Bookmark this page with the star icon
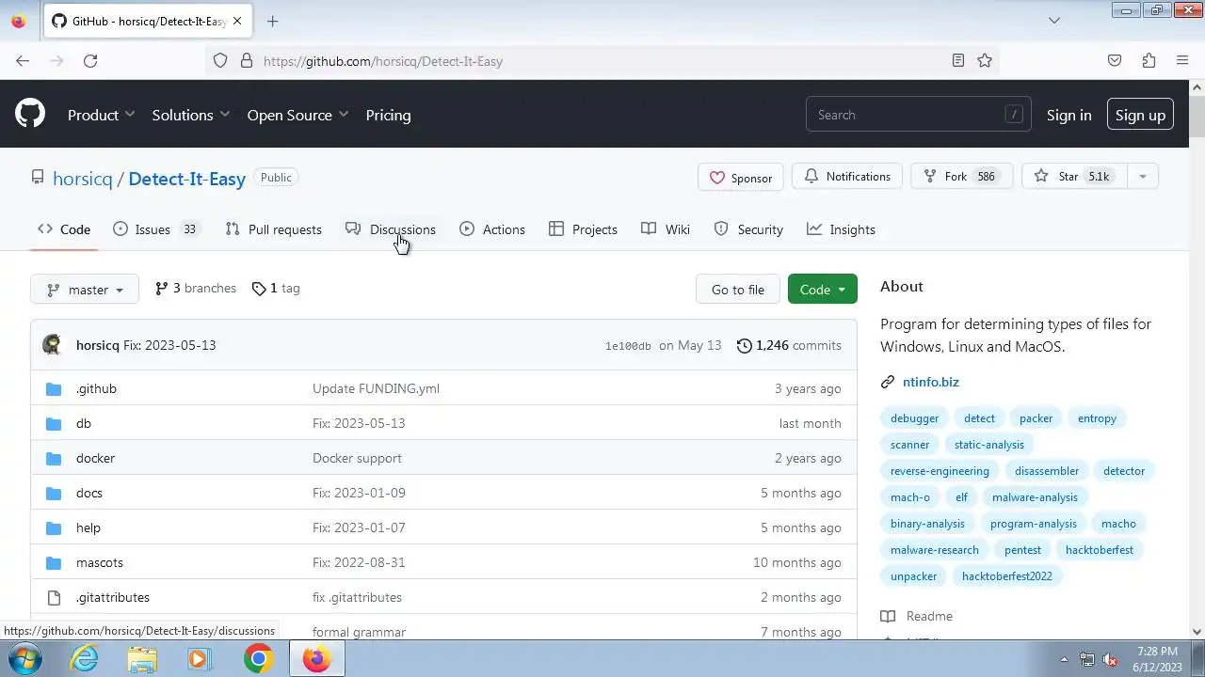Image resolution: width=1205 pixels, height=677 pixels. 985,61
